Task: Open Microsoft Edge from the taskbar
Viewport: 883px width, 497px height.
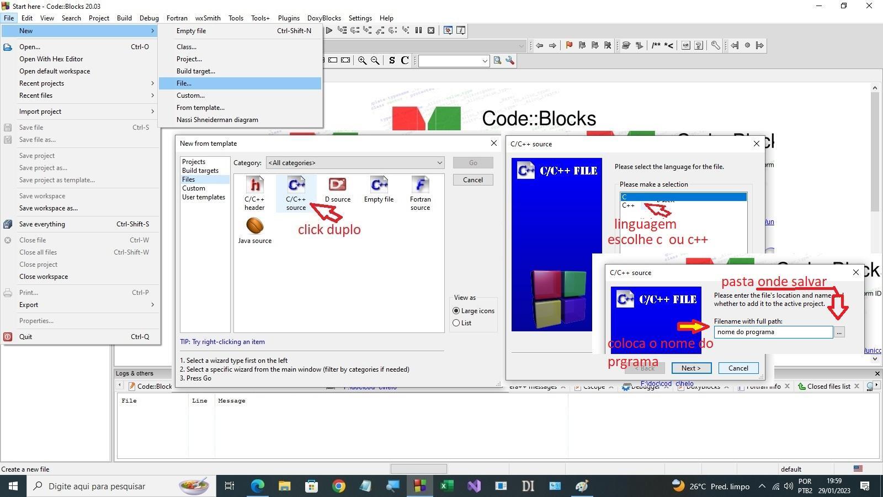Action: tap(258, 486)
